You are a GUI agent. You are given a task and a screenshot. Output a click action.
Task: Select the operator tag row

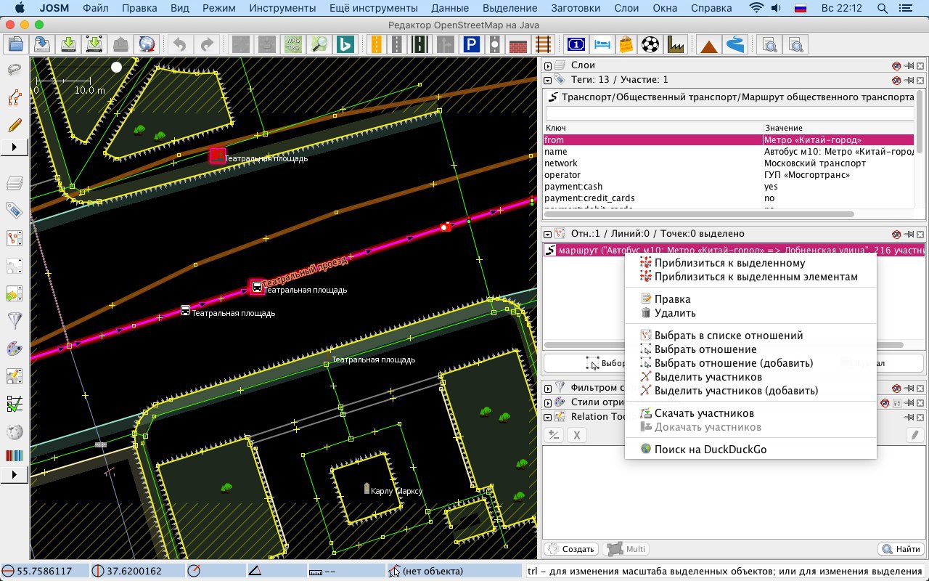[728, 175]
